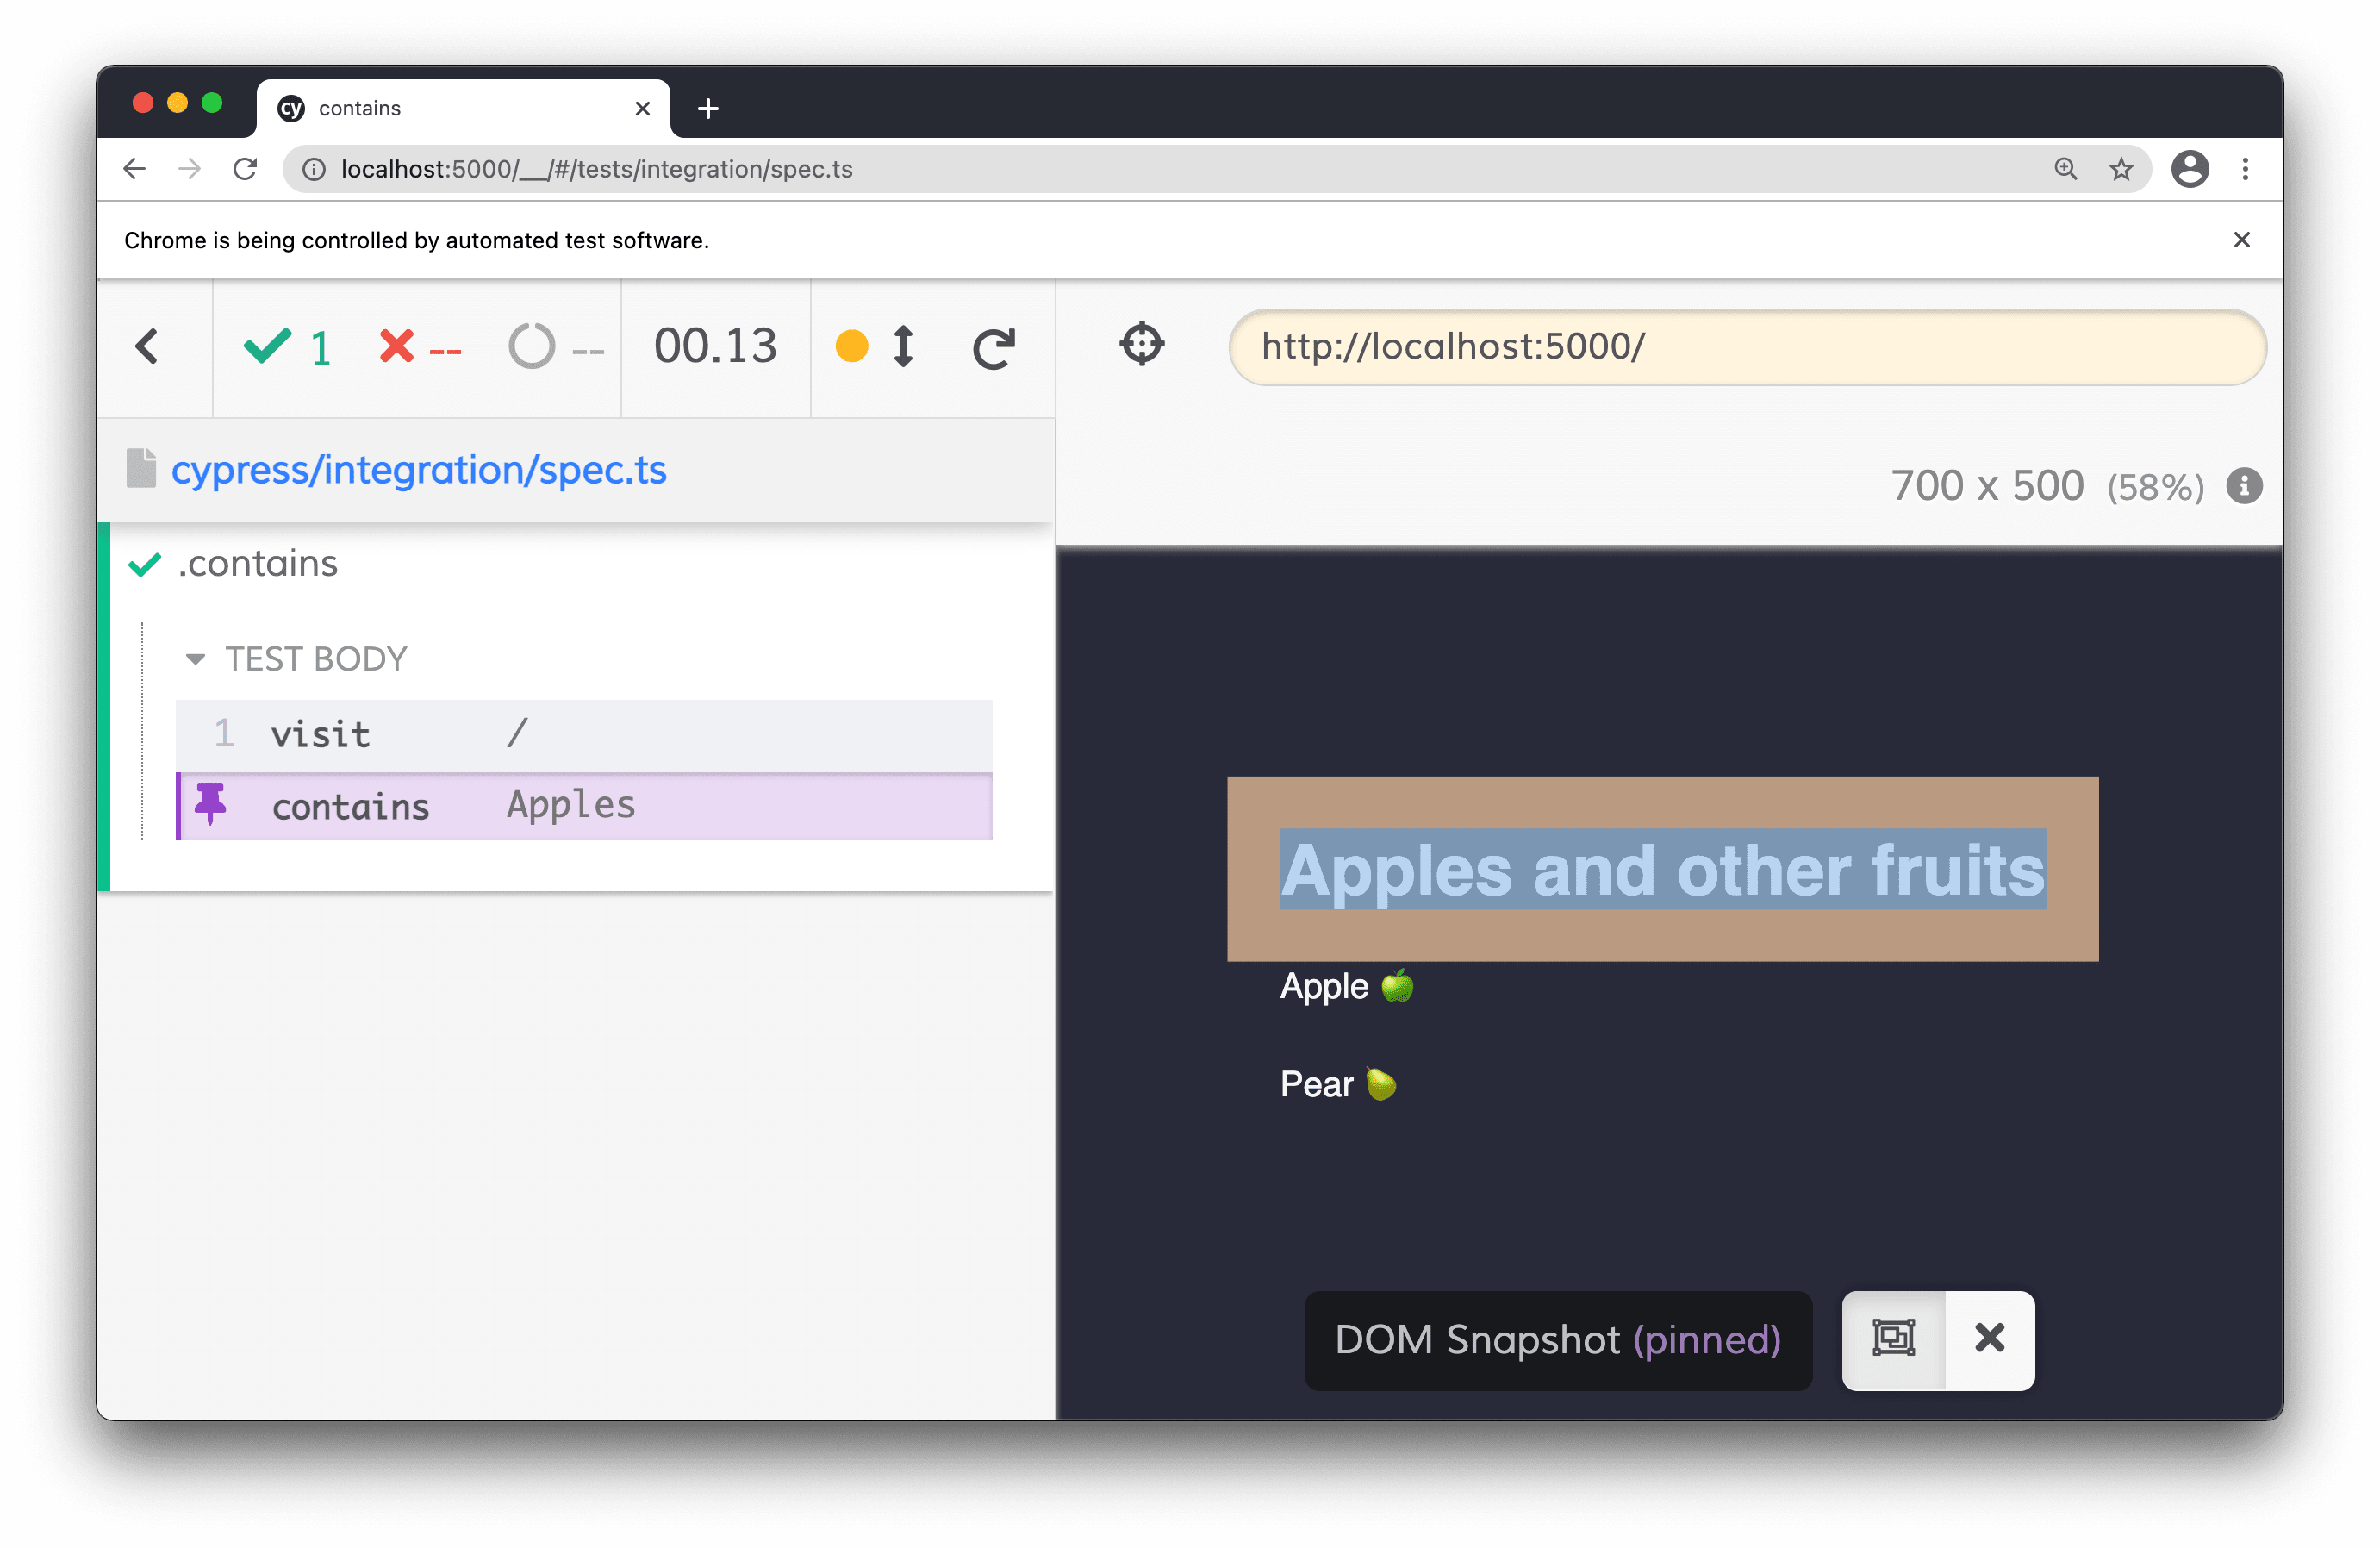The image size is (2380, 1548).
Task: Unpin the contains command pin icon
Action: point(211,804)
